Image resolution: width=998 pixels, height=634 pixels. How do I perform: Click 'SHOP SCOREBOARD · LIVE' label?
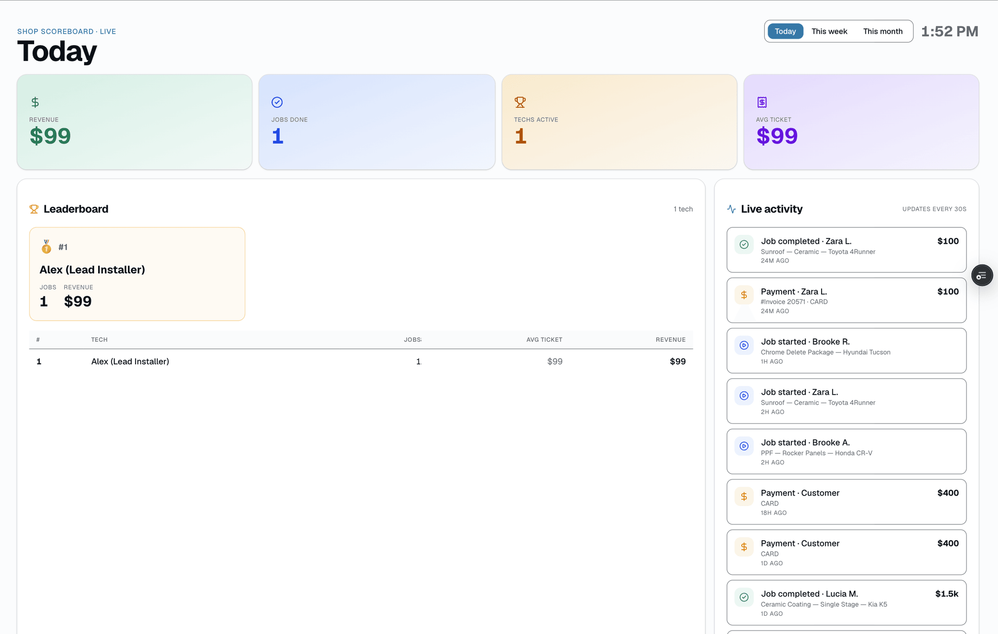pos(67,31)
